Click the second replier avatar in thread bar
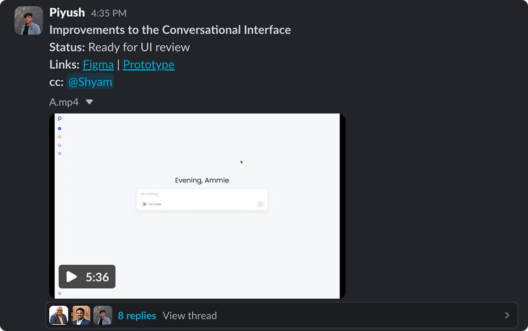 (81, 315)
